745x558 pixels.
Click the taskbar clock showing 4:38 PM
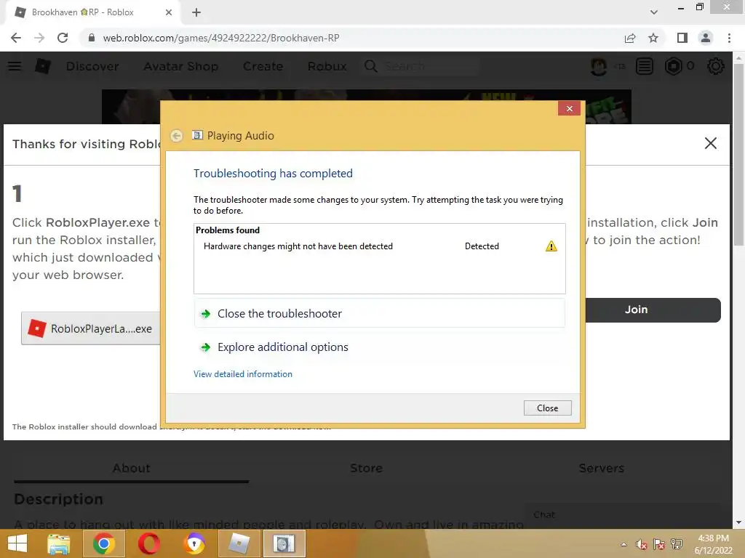point(713,544)
